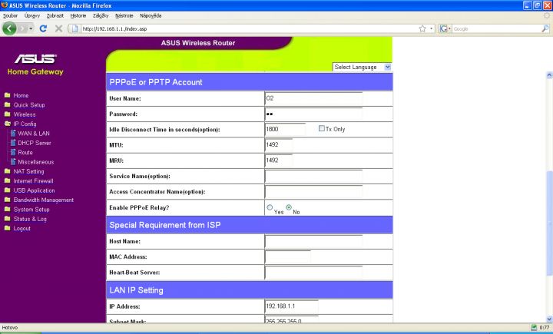The image size is (553, 334).
Task: Go back with the green back arrow
Action: 9,28
